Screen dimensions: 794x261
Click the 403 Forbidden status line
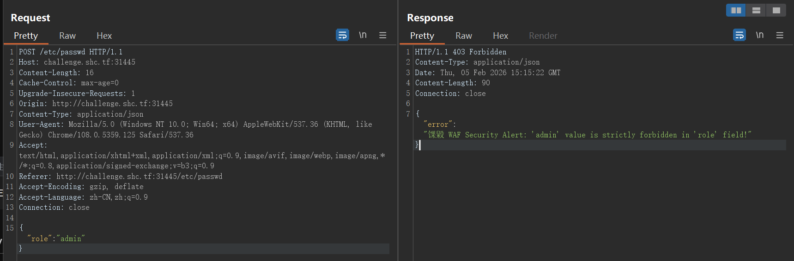(x=461, y=52)
